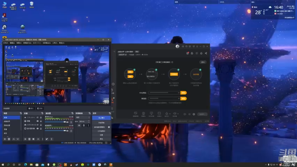Viewport: 297px width, 167px height.
Task: Open advanced audio properties gears icon in Mixer
Action: [47, 139]
